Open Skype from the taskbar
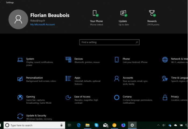This screenshot has width=188, height=129. 96,125
